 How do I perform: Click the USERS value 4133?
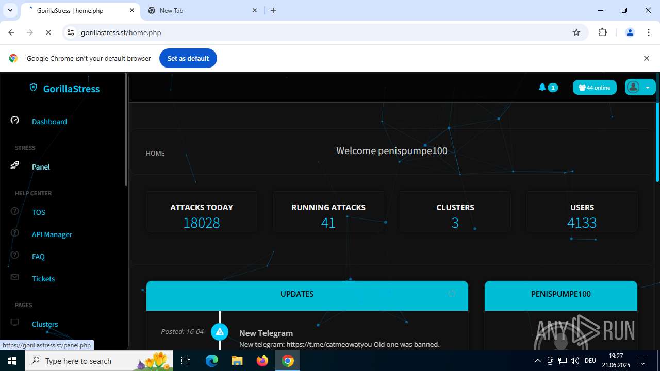tap(582, 223)
